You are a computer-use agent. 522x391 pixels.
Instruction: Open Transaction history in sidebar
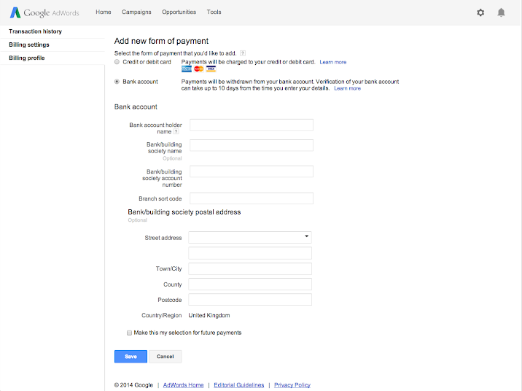coord(35,31)
